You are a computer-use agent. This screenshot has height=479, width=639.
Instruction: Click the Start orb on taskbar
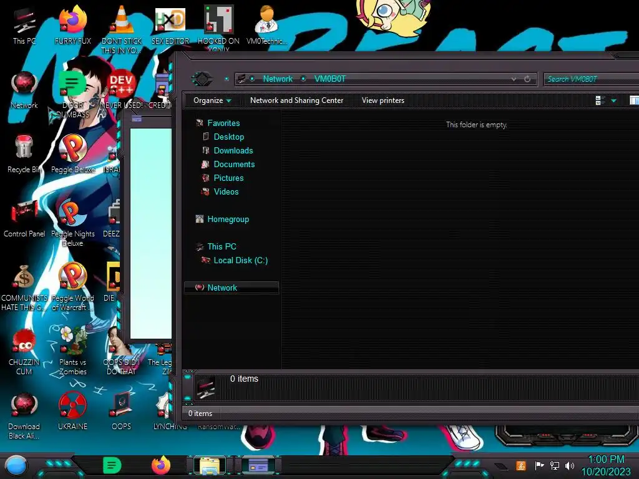(17, 465)
